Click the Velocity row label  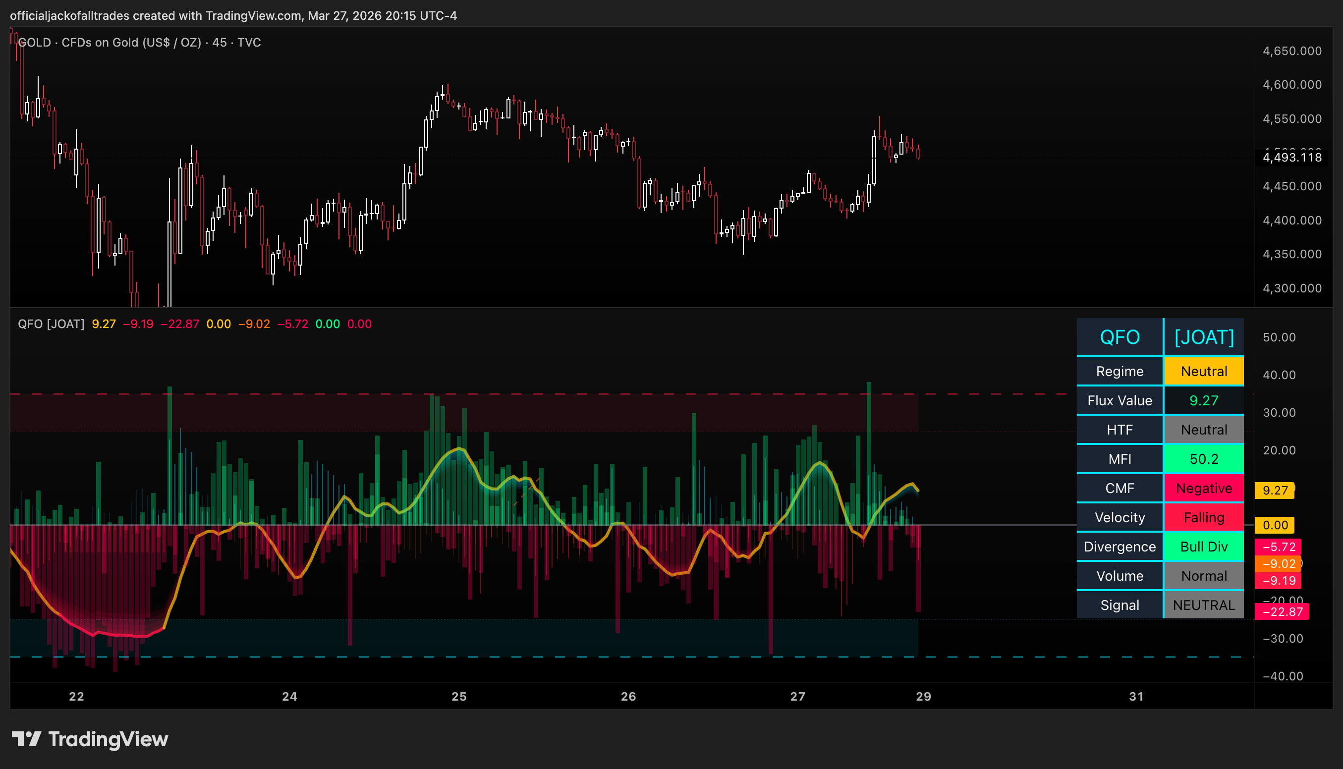click(1119, 518)
